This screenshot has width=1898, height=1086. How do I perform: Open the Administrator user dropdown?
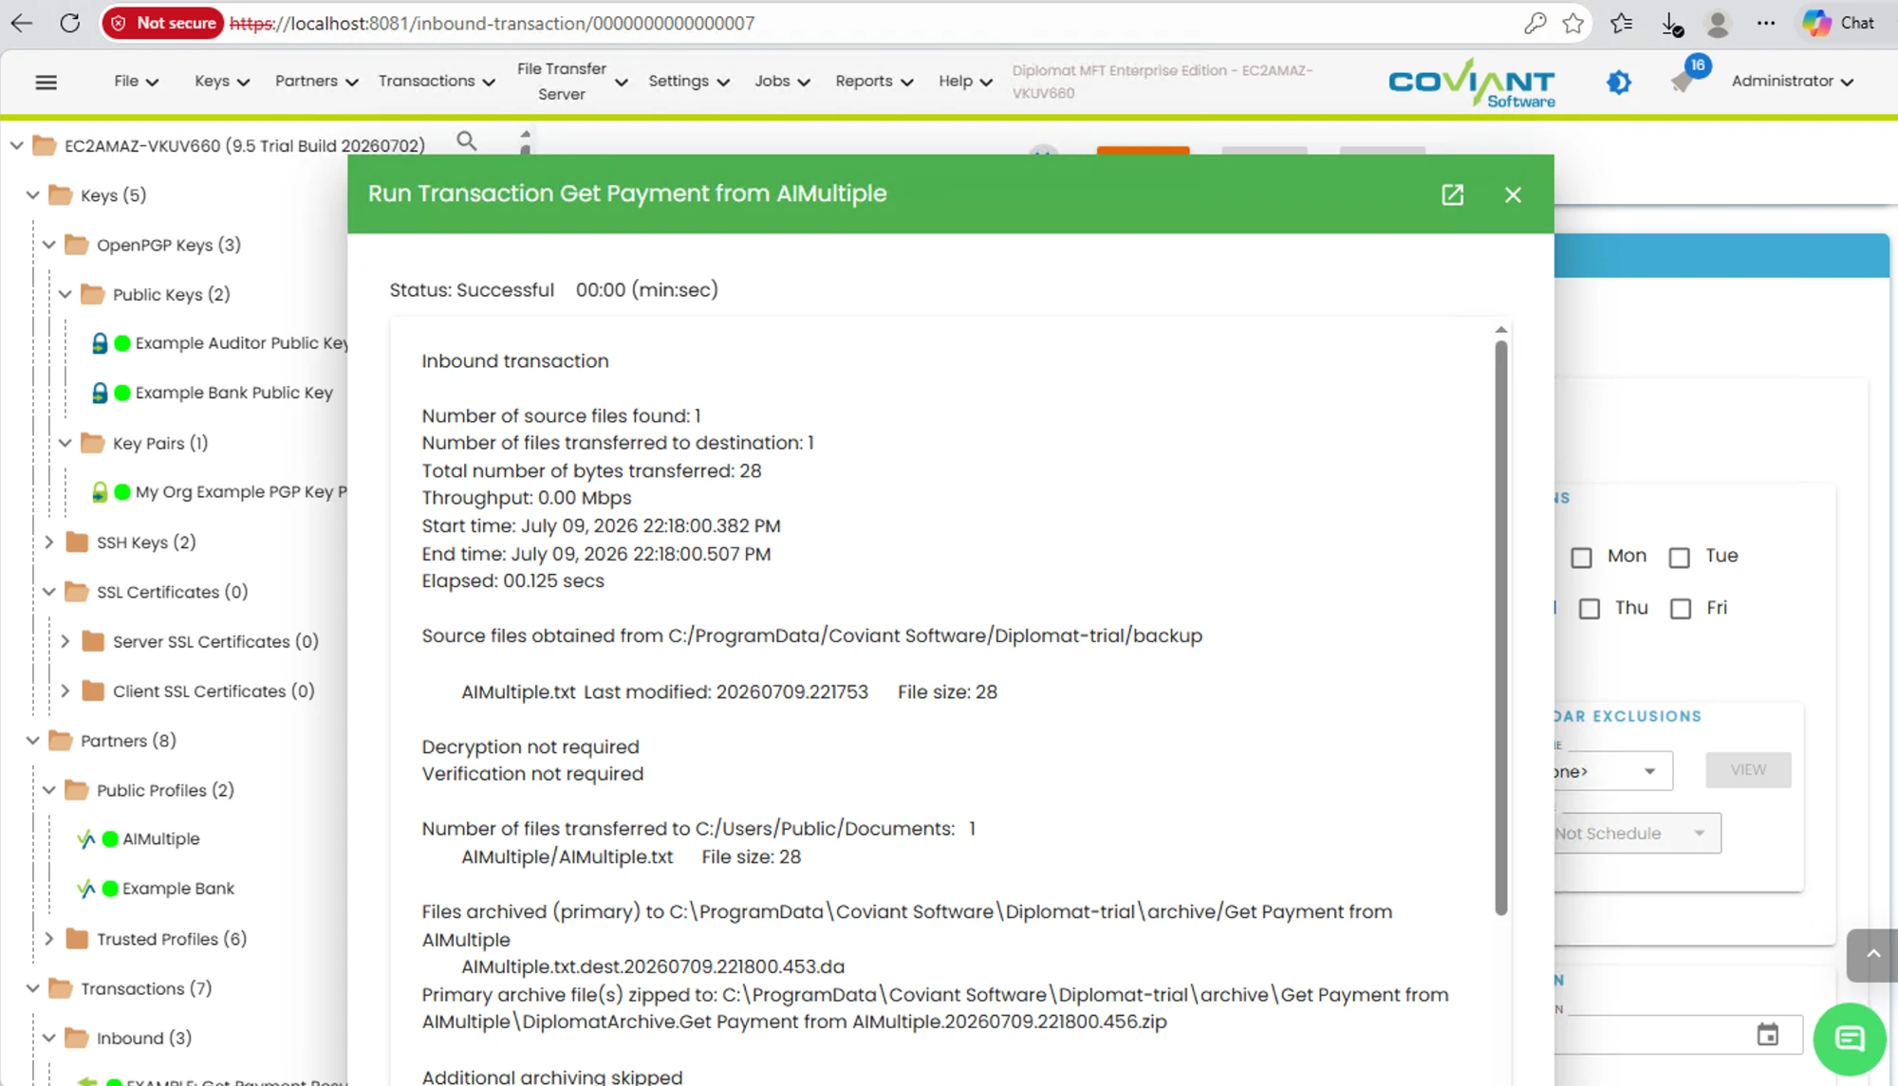[1792, 82]
